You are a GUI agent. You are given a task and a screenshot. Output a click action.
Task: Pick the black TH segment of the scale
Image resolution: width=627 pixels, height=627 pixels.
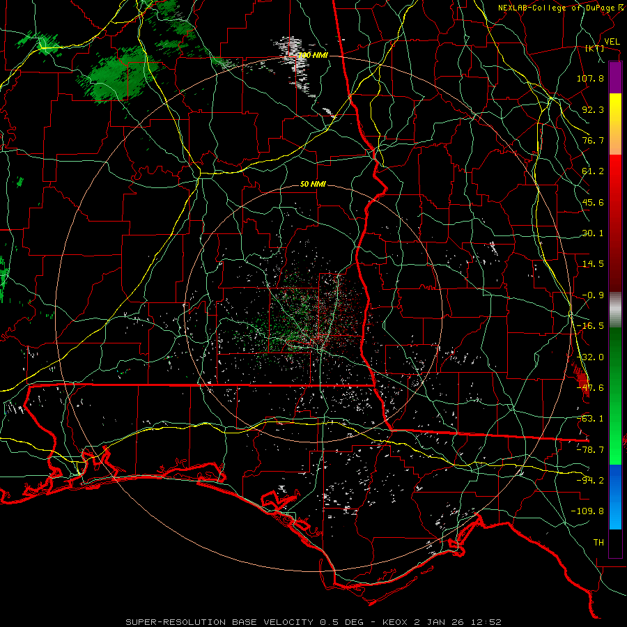[615, 543]
